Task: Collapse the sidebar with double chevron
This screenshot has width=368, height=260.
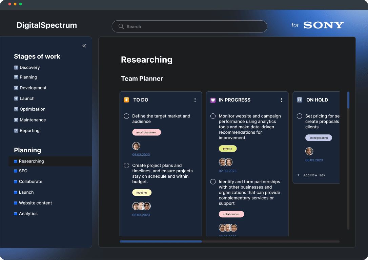Action: pos(84,46)
